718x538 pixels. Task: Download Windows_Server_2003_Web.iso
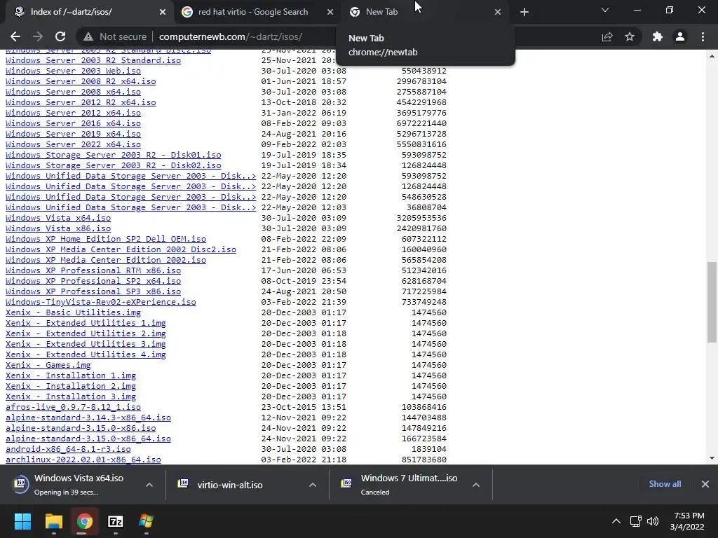pyautogui.click(x=73, y=71)
